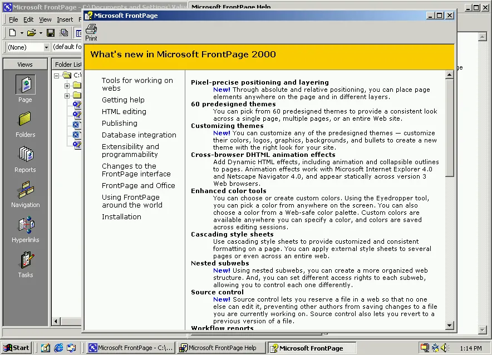Expand the first subfolder in Folder List
This screenshot has width=492, height=355.
coord(67,86)
